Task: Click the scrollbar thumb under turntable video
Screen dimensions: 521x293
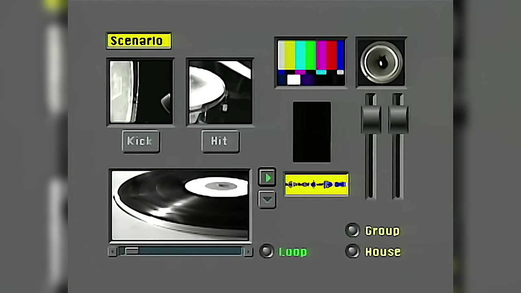Action: [131, 251]
